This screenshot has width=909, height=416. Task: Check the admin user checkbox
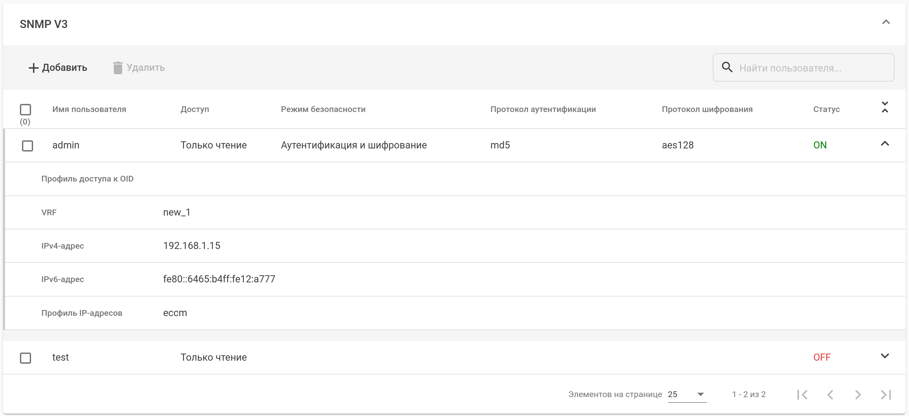pos(28,146)
